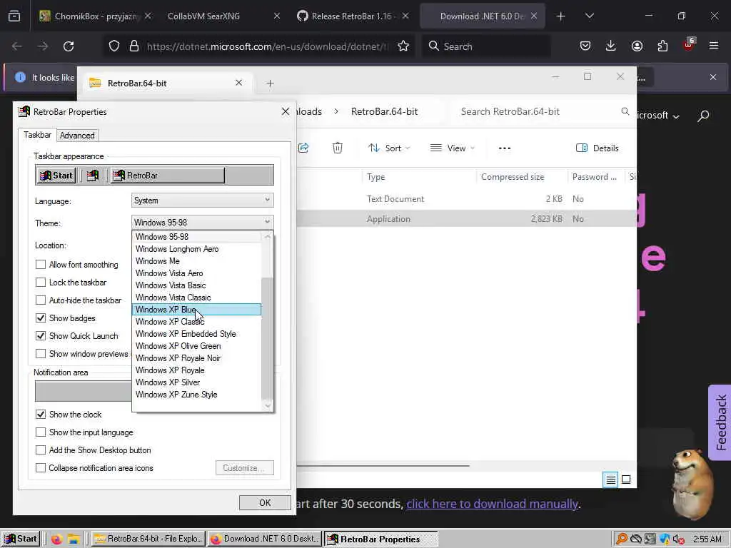Click the Search RetroBar.64-bit field

543,112
